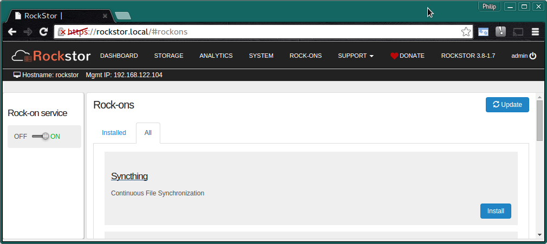Viewport: 547px width, 244px height.
Task: Click the Hostname: rockstor text
Action: (50, 74)
